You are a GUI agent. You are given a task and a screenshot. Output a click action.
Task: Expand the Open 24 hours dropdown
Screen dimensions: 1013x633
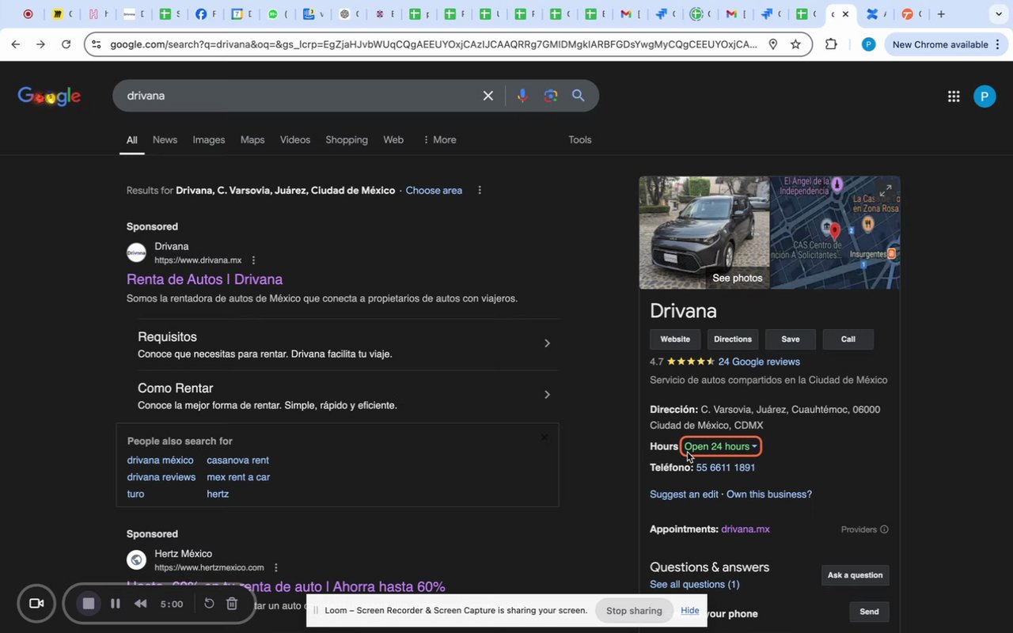coord(721,446)
